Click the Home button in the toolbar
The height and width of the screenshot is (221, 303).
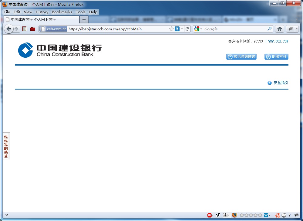pos(279,29)
